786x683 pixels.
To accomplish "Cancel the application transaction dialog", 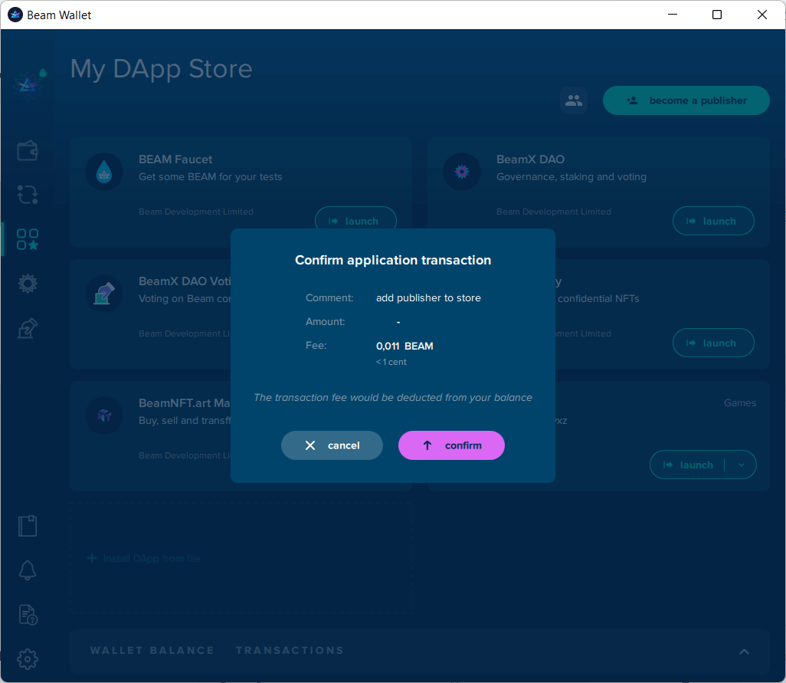I will 332,445.
